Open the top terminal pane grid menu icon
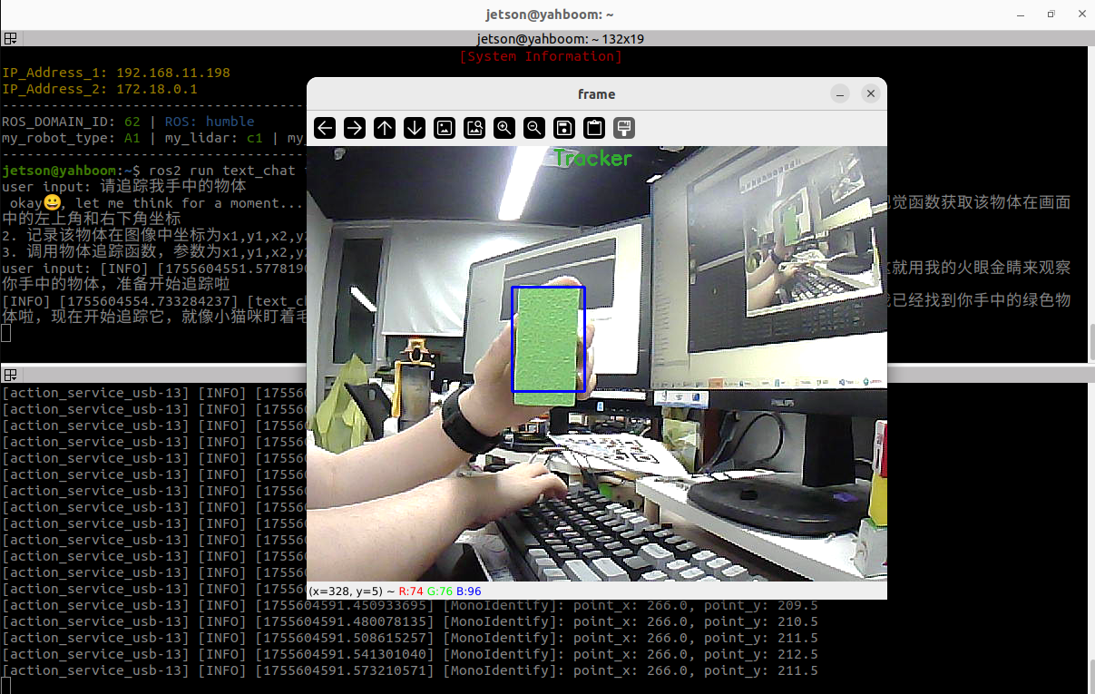The height and width of the screenshot is (694, 1095). tap(10, 38)
